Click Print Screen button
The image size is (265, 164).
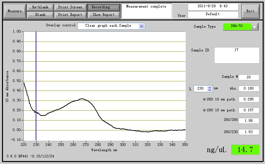pos(70,7)
